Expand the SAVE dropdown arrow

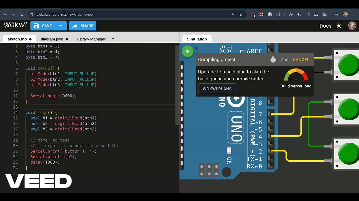point(61,26)
